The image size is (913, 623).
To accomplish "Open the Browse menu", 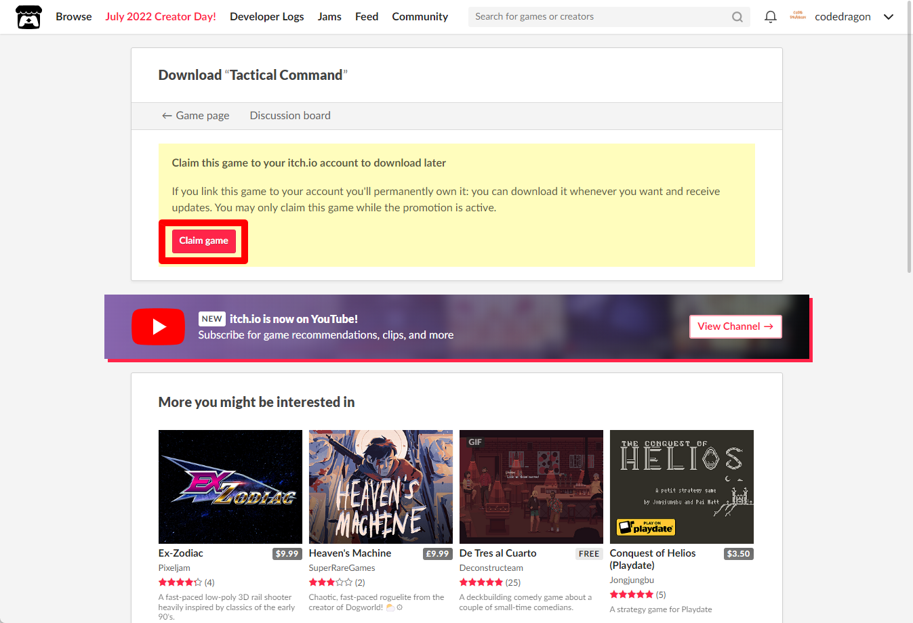I will coord(74,16).
